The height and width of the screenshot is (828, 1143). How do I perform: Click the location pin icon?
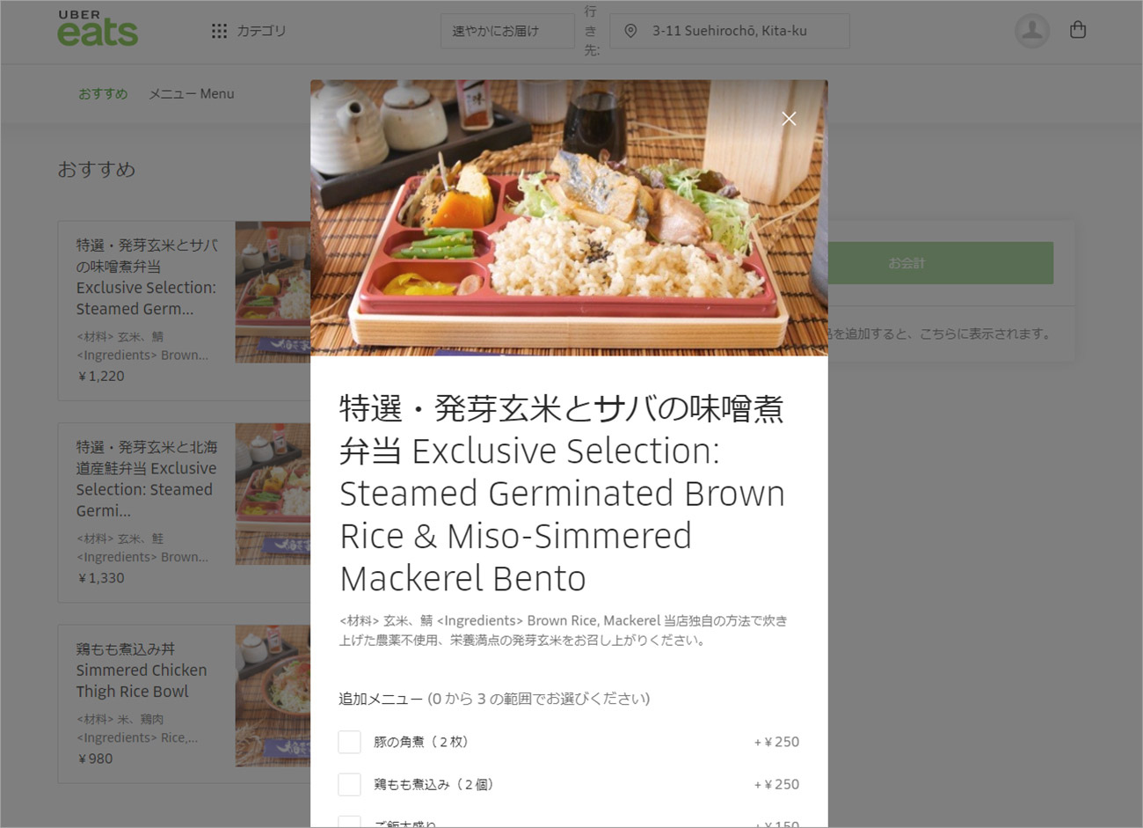(x=630, y=31)
